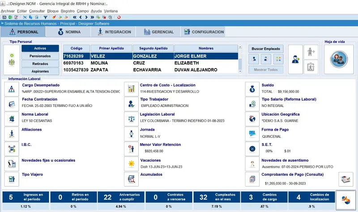The width and height of the screenshot is (358, 212).
Task: Open Cargo Desempeñado org-chart icon
Action: tap(12, 89)
